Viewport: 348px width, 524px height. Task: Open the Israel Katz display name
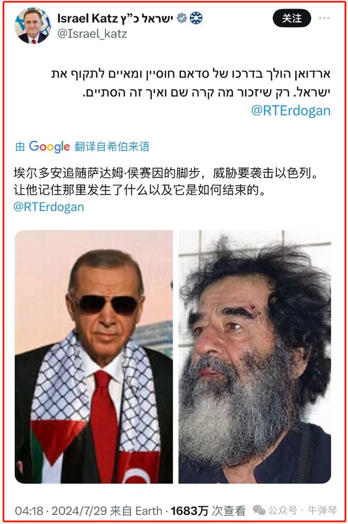115,18
